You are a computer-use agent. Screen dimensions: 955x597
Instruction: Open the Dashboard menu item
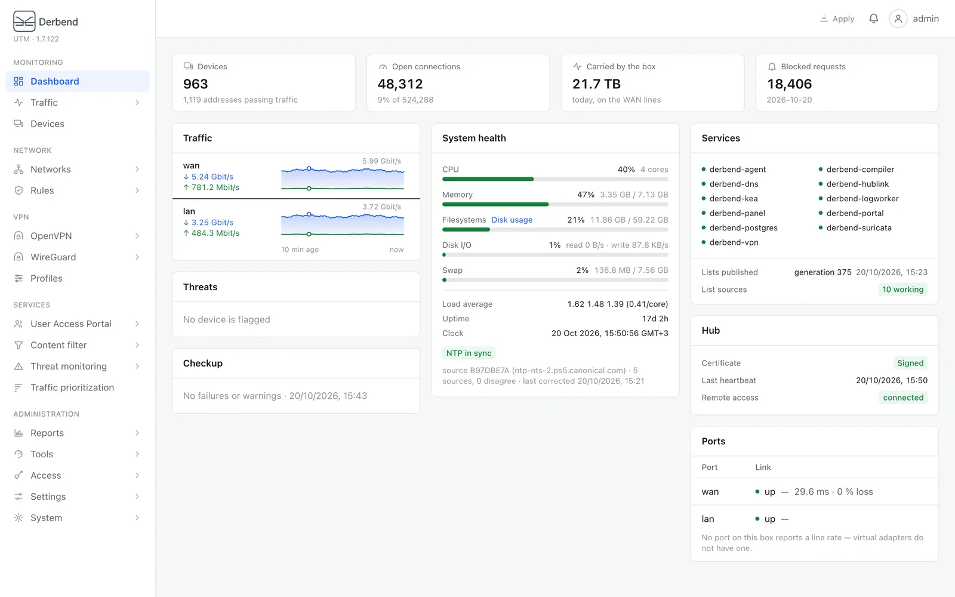tap(78, 81)
